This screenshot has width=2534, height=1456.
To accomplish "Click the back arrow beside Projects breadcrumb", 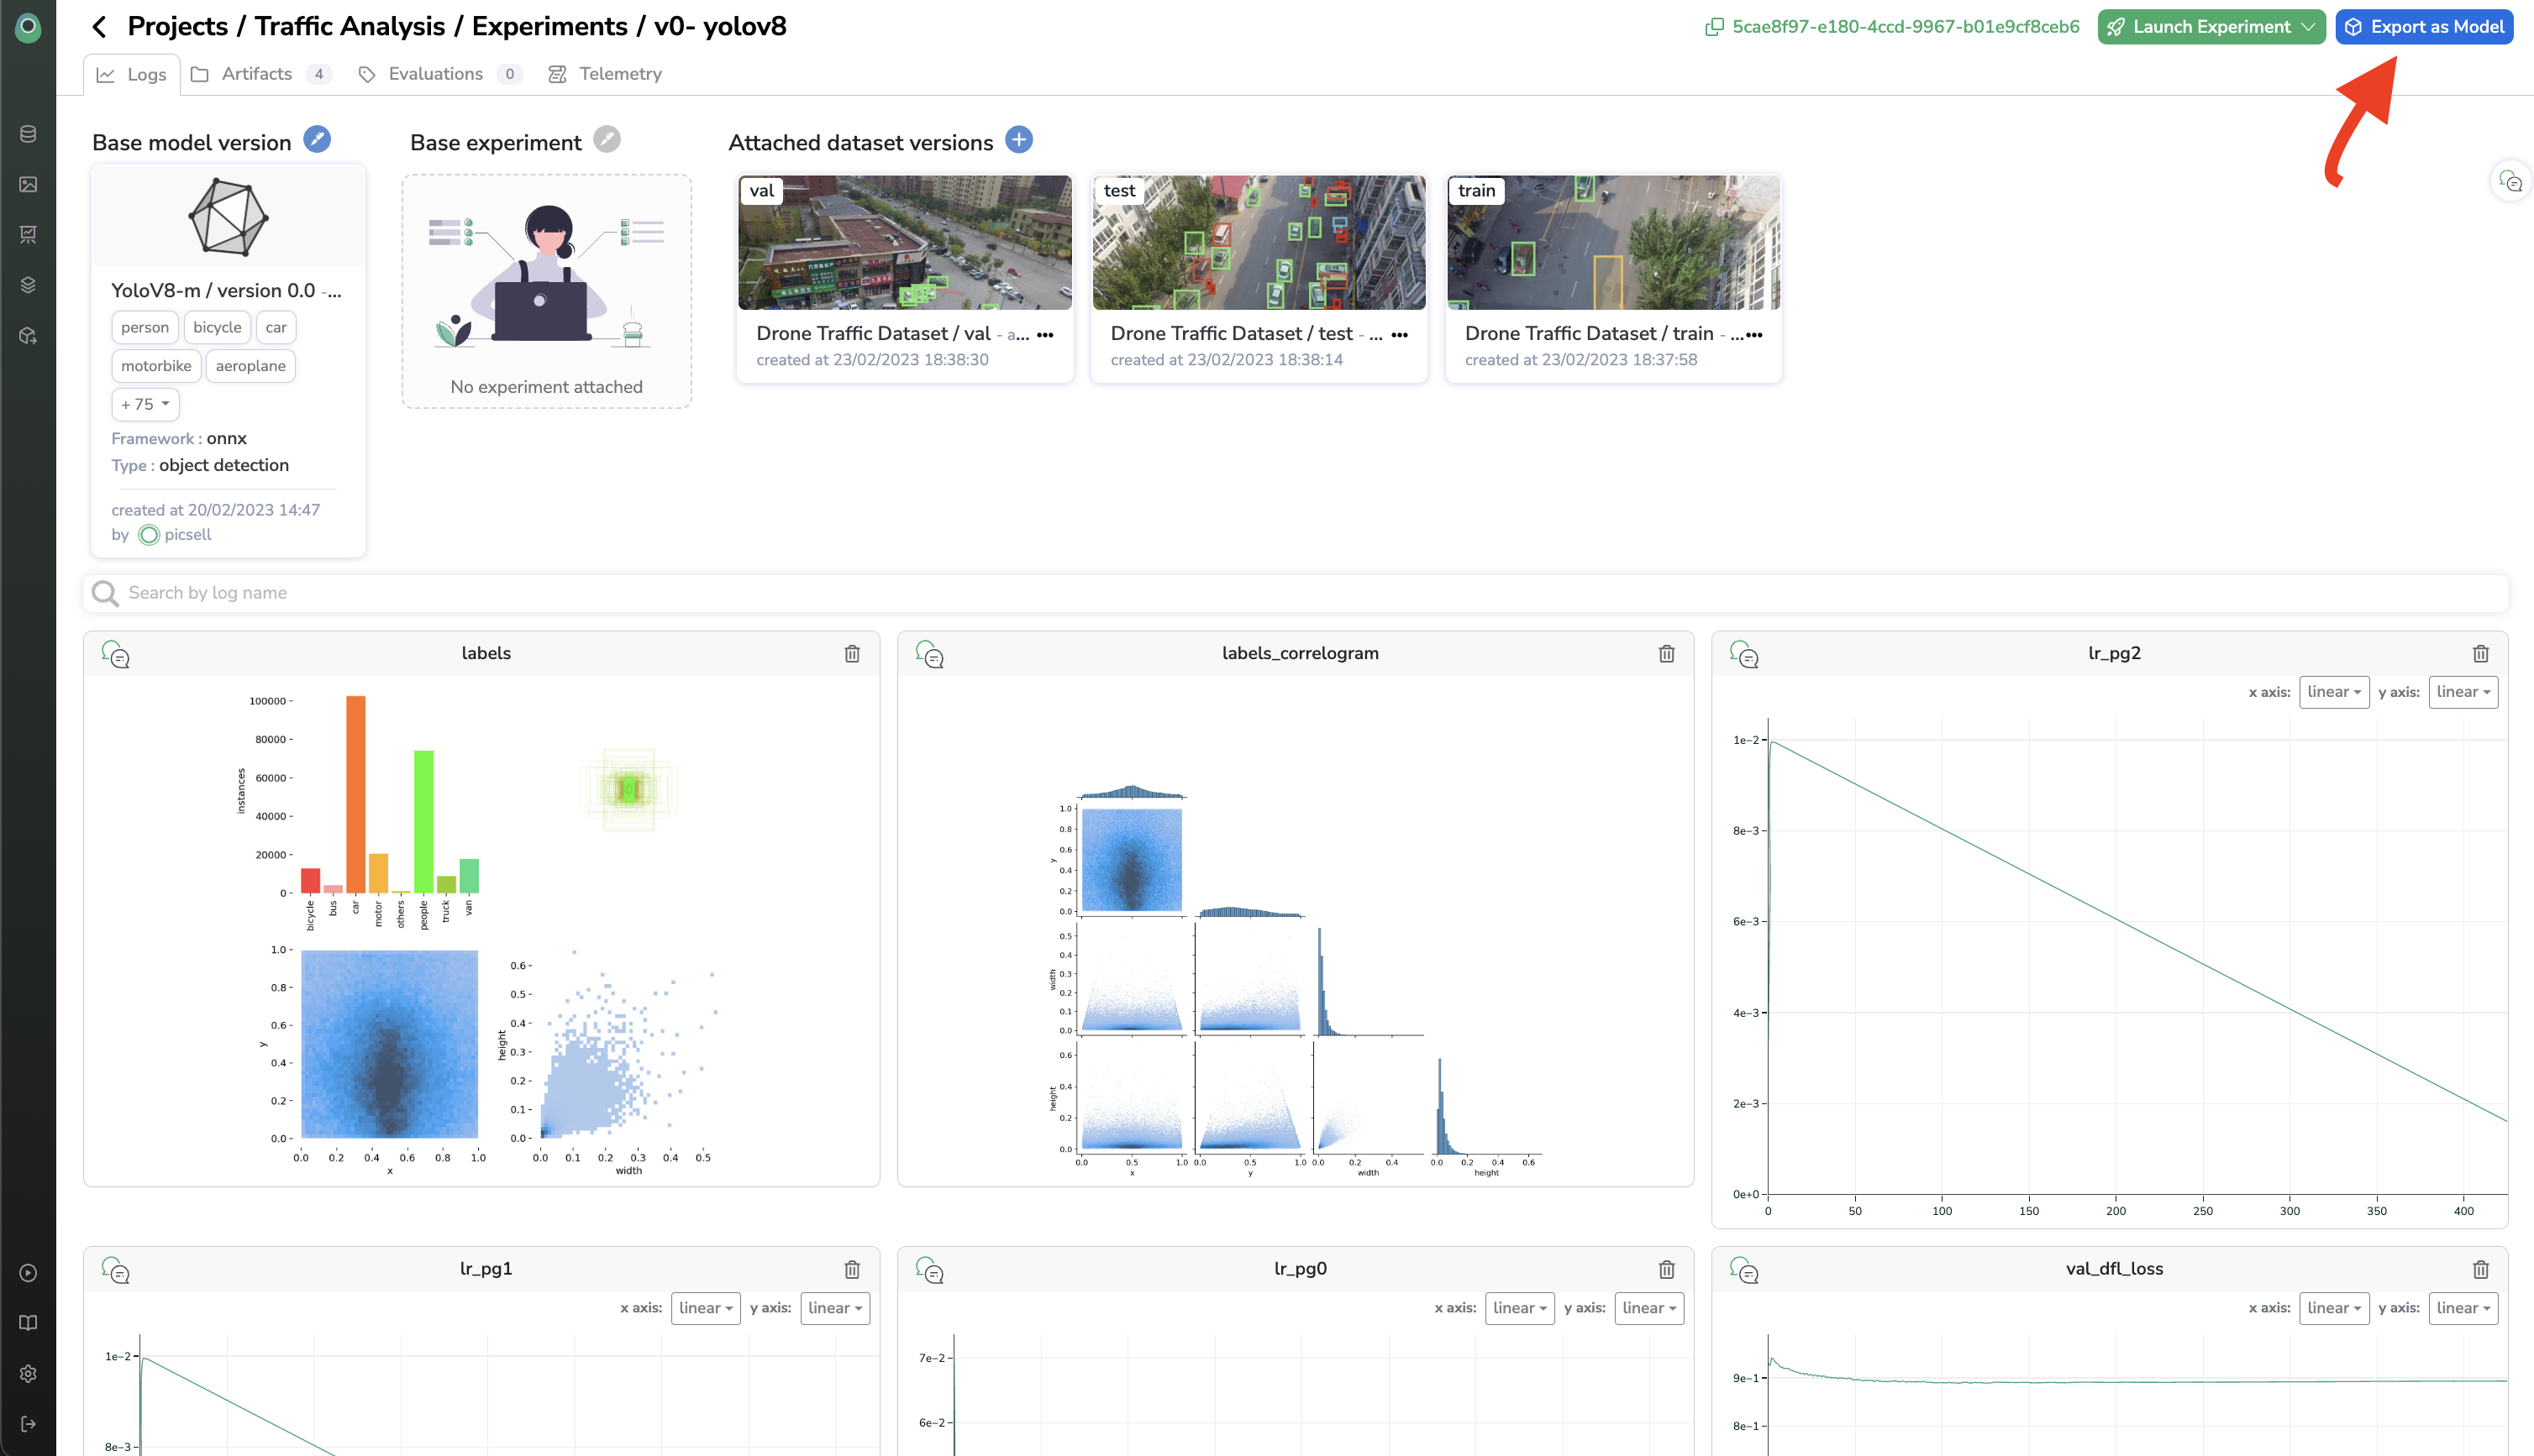I will [99, 27].
